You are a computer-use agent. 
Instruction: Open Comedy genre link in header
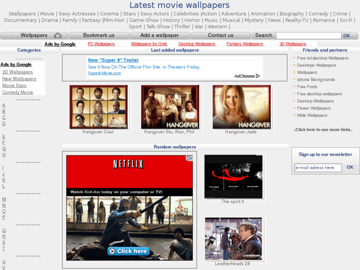point(318,14)
